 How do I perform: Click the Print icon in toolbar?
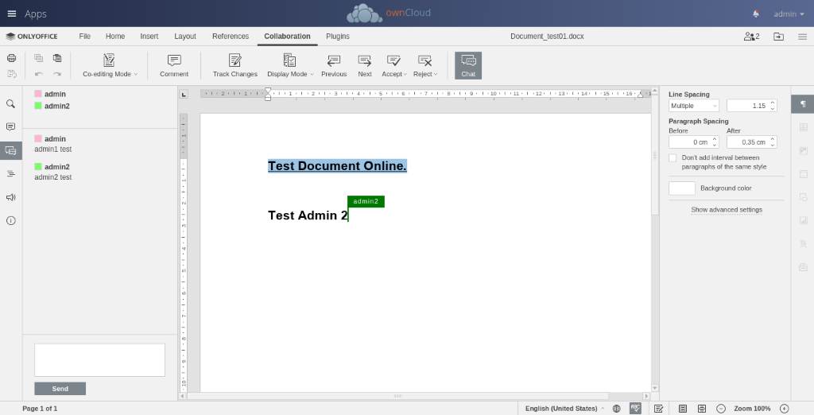click(x=11, y=58)
